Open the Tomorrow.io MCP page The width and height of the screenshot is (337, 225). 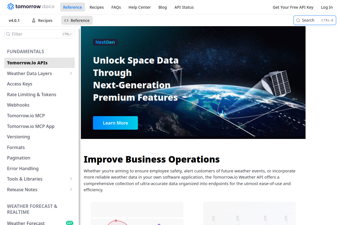[39, 116]
